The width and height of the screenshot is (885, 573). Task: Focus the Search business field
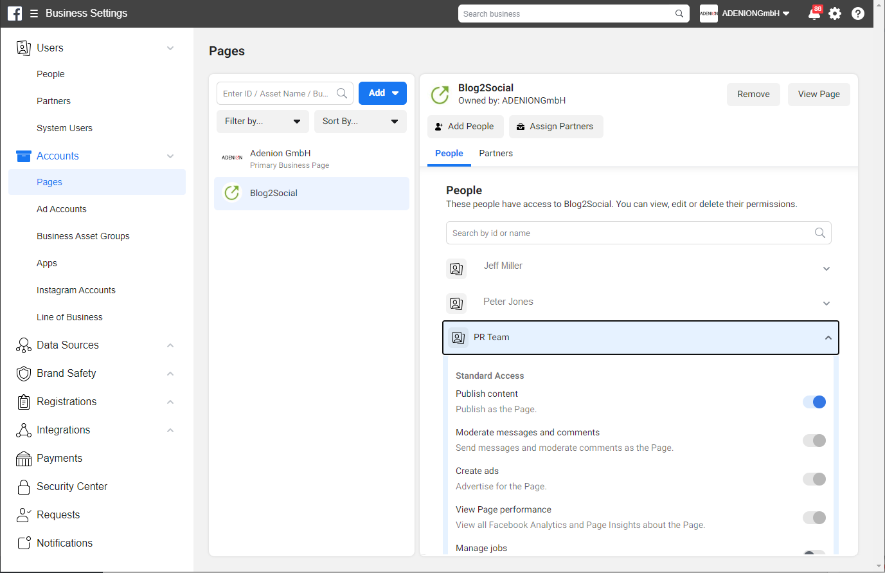(x=574, y=14)
